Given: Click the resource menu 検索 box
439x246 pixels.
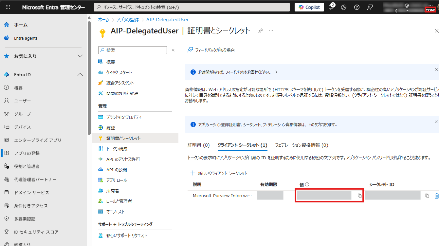Looking at the screenshot, I should (x=133, y=50).
